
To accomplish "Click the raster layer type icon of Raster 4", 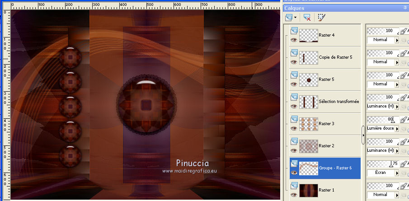I will tap(294, 31).
